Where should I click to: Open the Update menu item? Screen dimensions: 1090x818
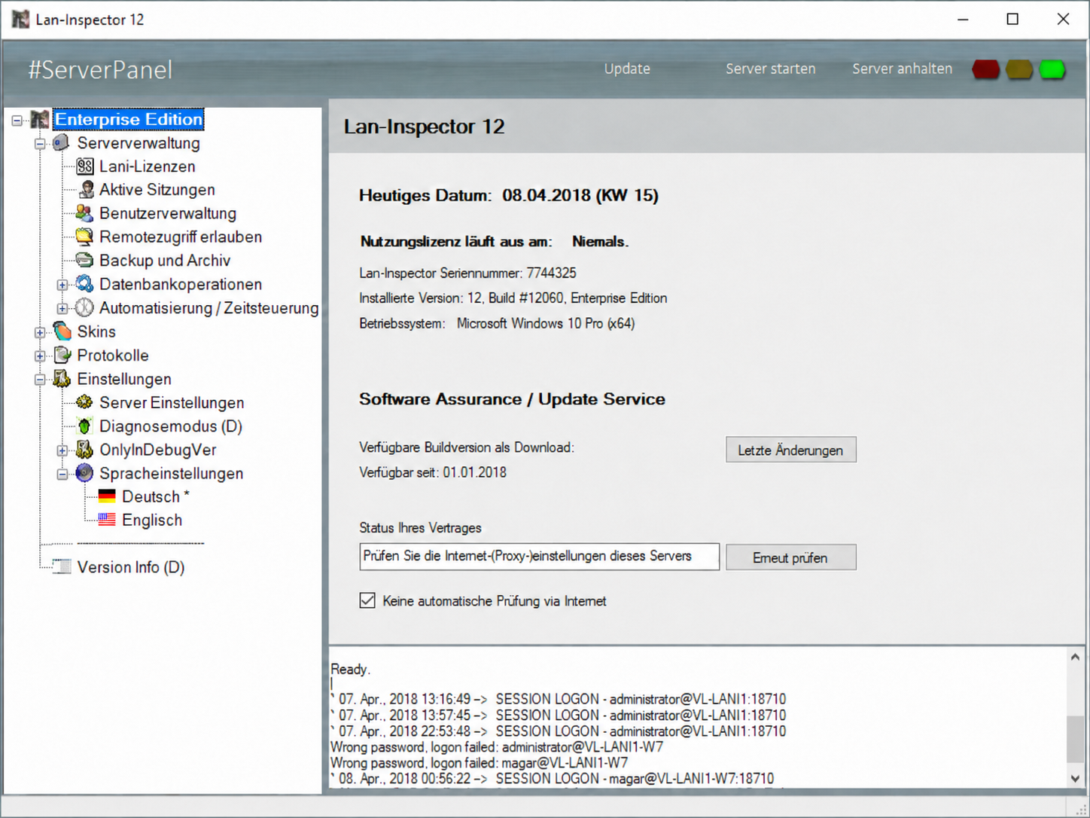pyautogui.click(x=627, y=69)
